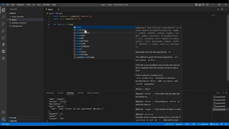Open Run and Debug view
The height and width of the screenshot is (129, 229).
(3, 31)
